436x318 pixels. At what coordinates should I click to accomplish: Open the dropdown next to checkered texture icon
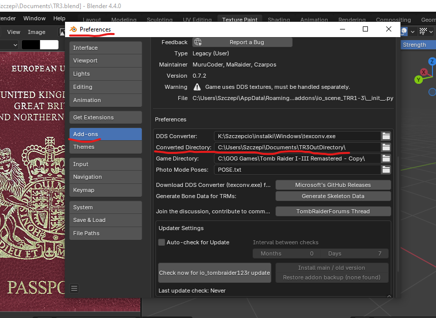(x=431, y=31)
